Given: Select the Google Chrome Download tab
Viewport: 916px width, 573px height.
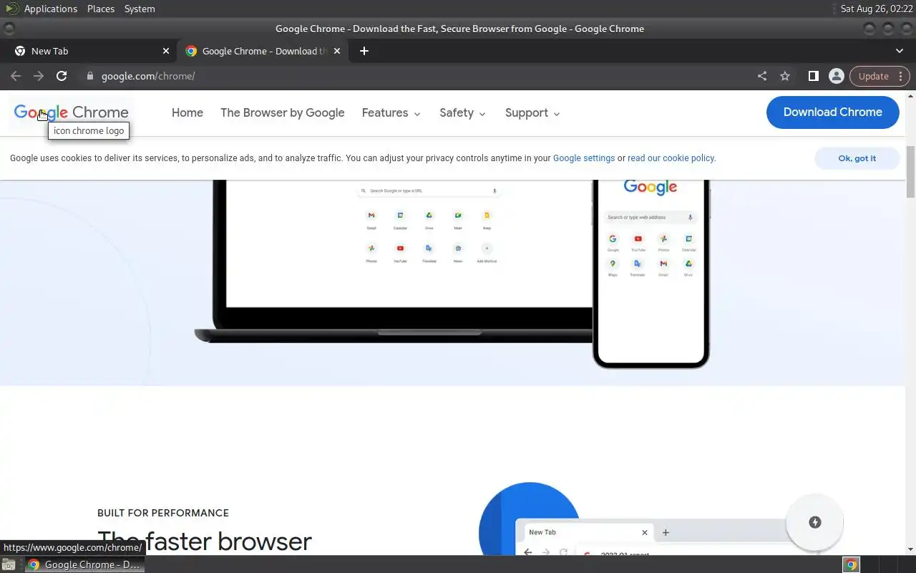Looking at the screenshot, I should [x=262, y=51].
